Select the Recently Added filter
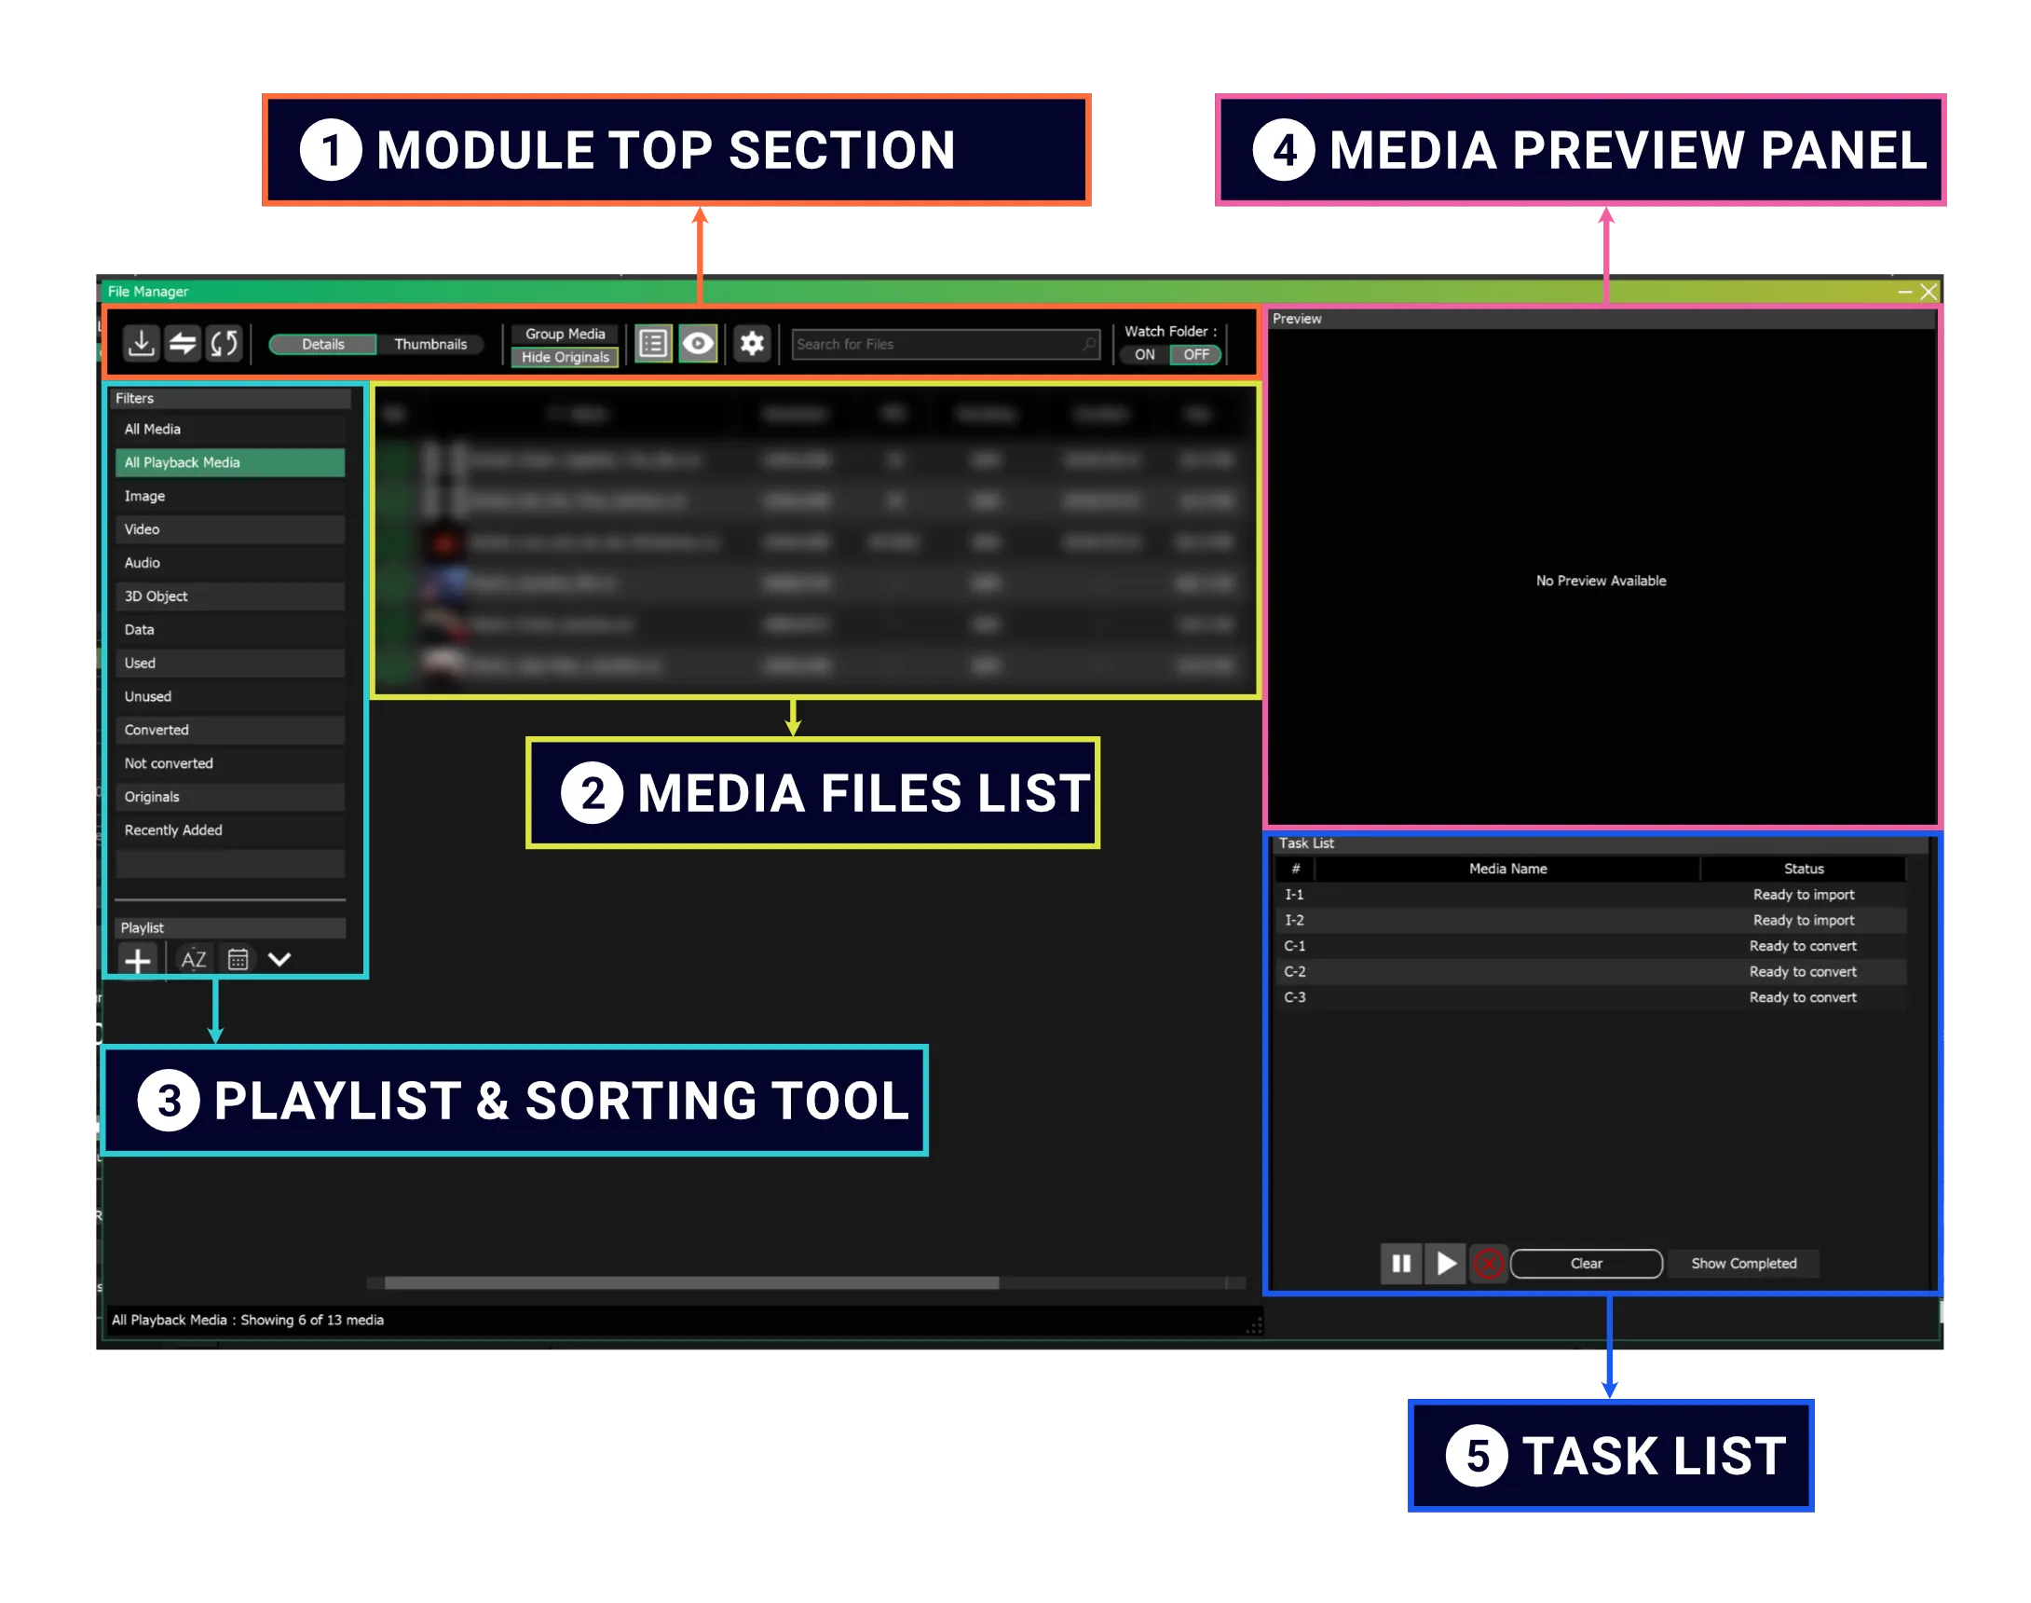Viewport: 2031px width, 1603px height. (x=230, y=831)
